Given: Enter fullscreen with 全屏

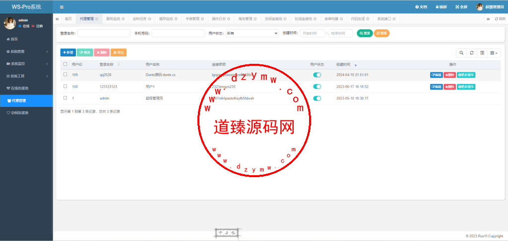Looking at the screenshot, I should tap(461, 7).
